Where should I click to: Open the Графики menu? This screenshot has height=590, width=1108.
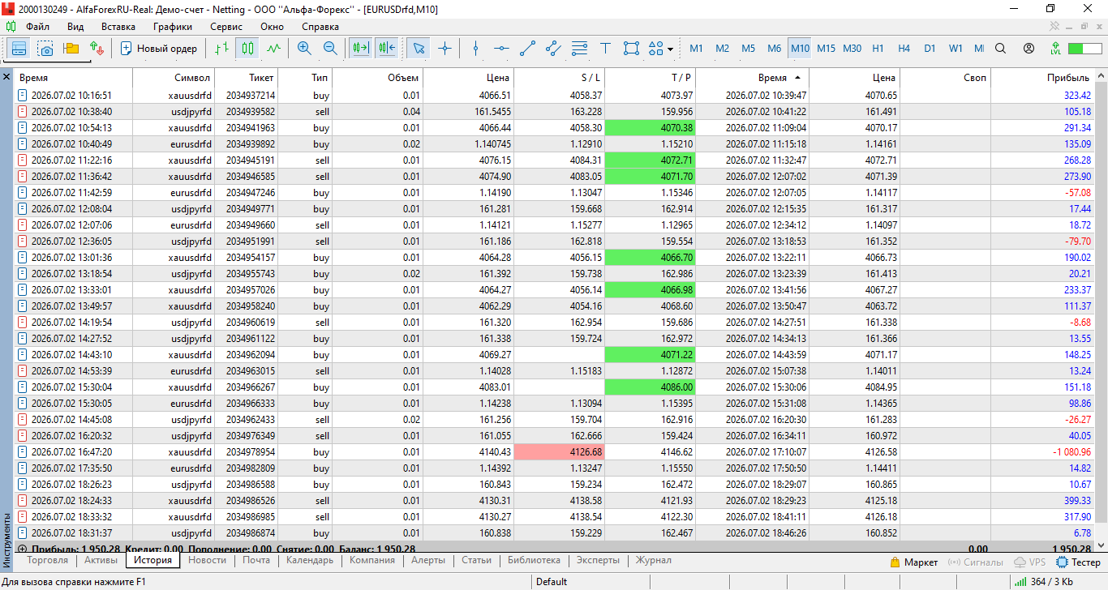coord(173,26)
